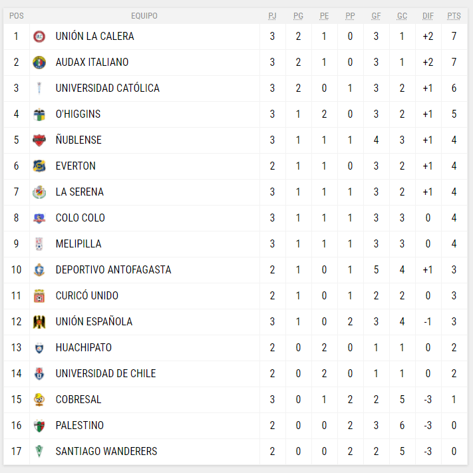473x473 pixels.
Task: Select the O'Higgins club badge
Action: (x=39, y=114)
